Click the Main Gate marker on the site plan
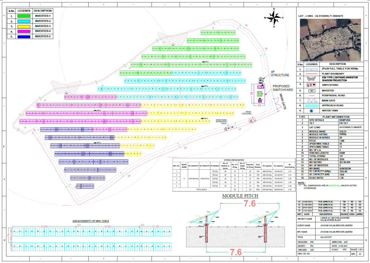This screenshot has height=263, width=370. pyautogui.click(x=277, y=104)
